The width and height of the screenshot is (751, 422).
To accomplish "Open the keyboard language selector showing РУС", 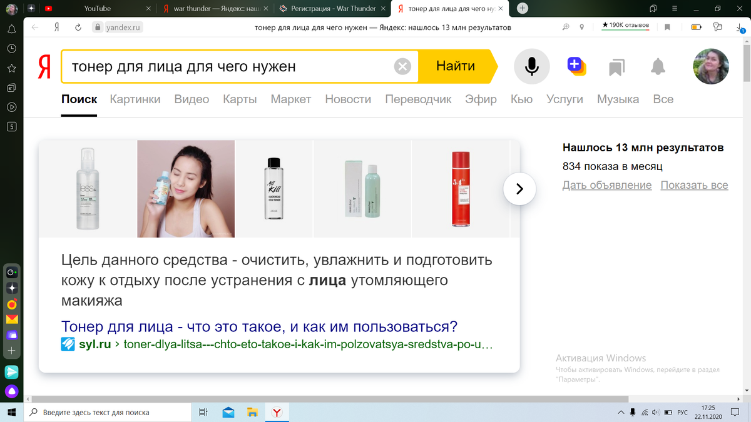I will point(682,412).
